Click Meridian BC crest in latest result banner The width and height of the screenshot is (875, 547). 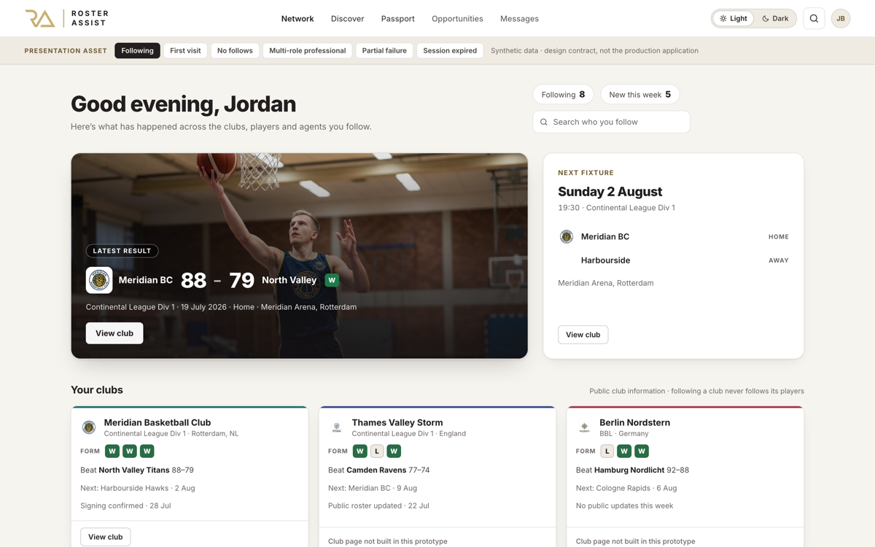pyautogui.click(x=99, y=280)
